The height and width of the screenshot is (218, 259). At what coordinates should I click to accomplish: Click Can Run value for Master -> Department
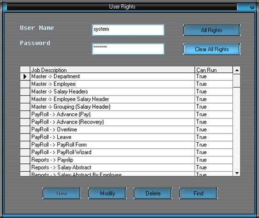pyautogui.click(x=214, y=77)
